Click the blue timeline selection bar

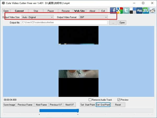pos(59,111)
